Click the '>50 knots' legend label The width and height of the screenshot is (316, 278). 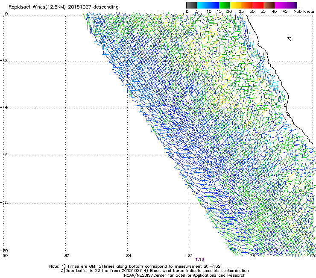pyautogui.click(x=304, y=12)
